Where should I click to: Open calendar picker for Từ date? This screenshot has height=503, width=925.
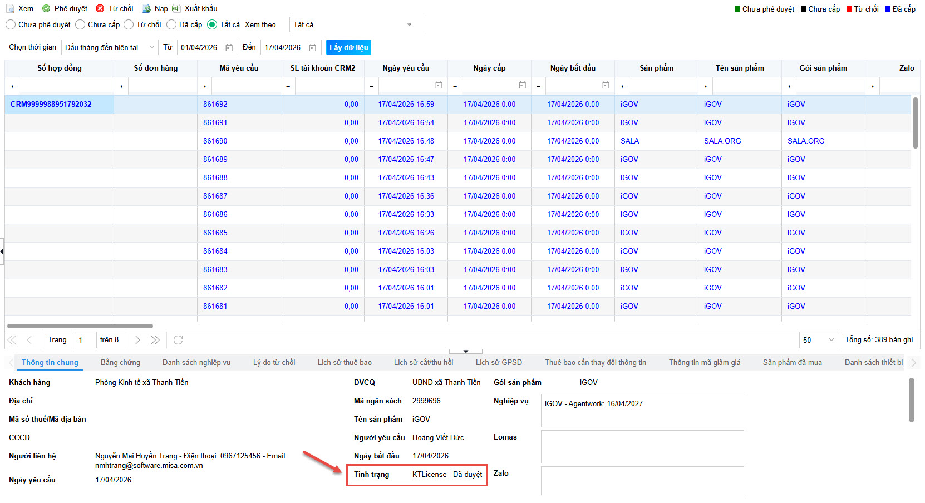(x=229, y=48)
